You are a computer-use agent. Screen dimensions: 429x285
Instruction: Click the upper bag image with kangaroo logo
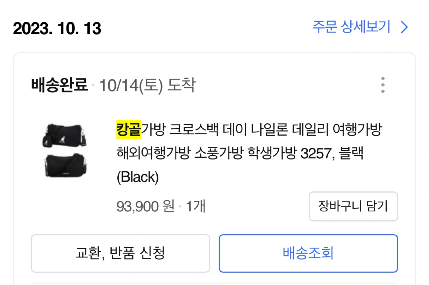click(65, 136)
